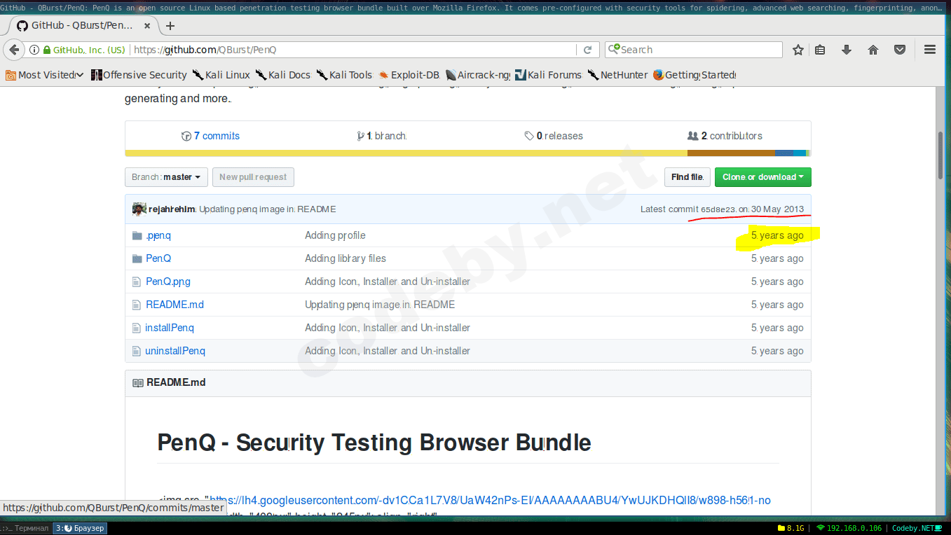
Task: Open the installPenQ file
Action: click(170, 328)
